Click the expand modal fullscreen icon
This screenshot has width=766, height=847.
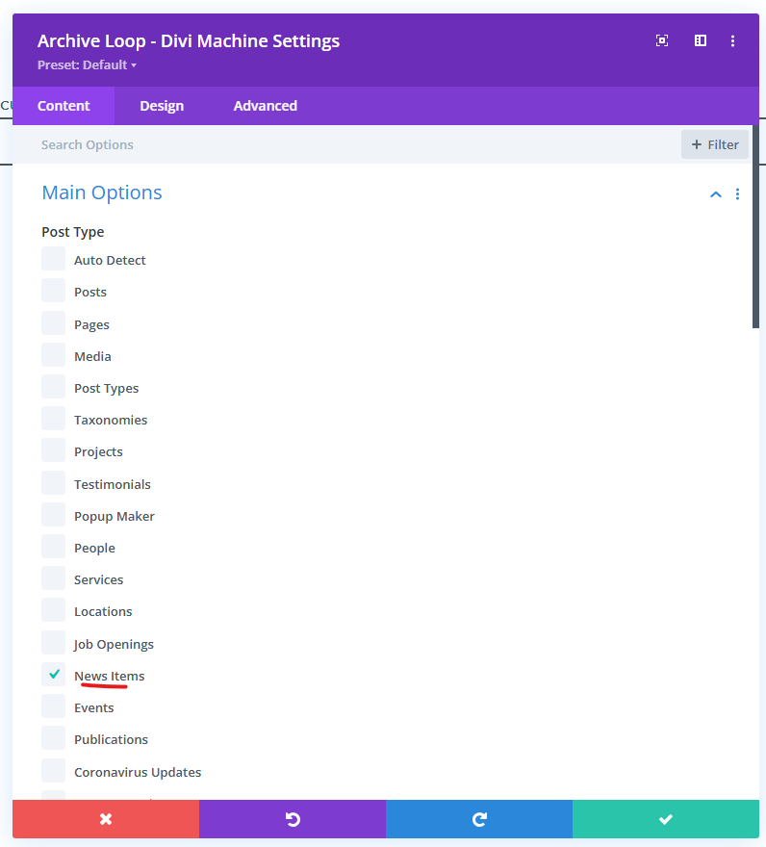(x=662, y=40)
